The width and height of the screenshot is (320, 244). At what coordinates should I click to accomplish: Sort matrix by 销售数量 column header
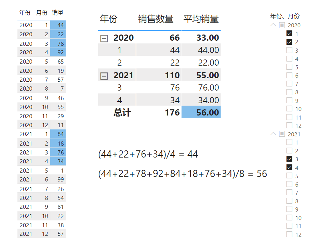(156, 19)
